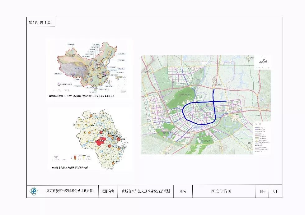305x215 pixels.
Task: Click the caption below the China map
Action: (82, 96)
